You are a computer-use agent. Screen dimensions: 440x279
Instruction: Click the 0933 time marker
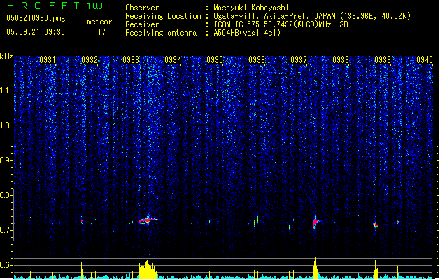point(131,60)
